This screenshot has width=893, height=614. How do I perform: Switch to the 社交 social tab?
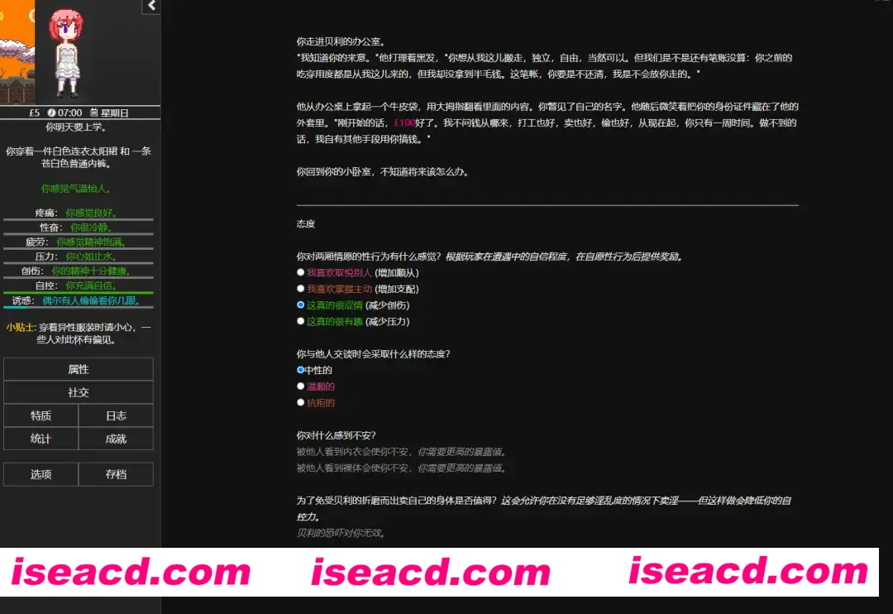pos(79,391)
